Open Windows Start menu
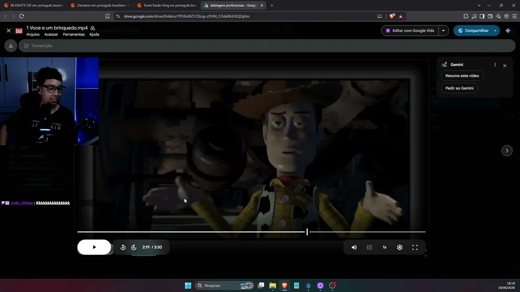 (x=188, y=286)
